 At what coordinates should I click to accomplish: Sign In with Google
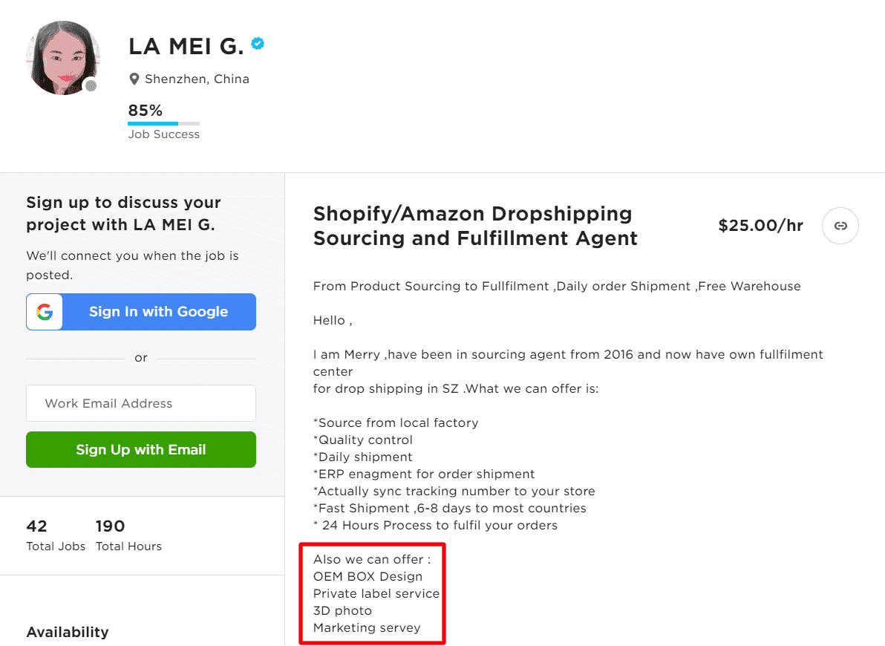pyautogui.click(x=157, y=312)
